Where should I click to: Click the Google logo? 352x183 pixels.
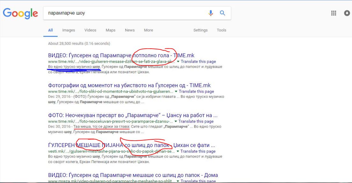tap(20, 13)
